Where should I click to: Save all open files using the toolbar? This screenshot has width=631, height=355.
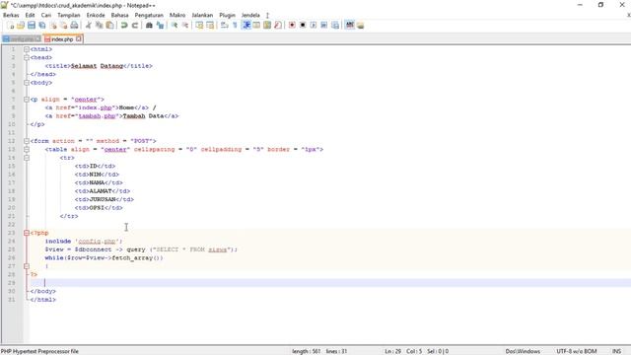(41, 26)
